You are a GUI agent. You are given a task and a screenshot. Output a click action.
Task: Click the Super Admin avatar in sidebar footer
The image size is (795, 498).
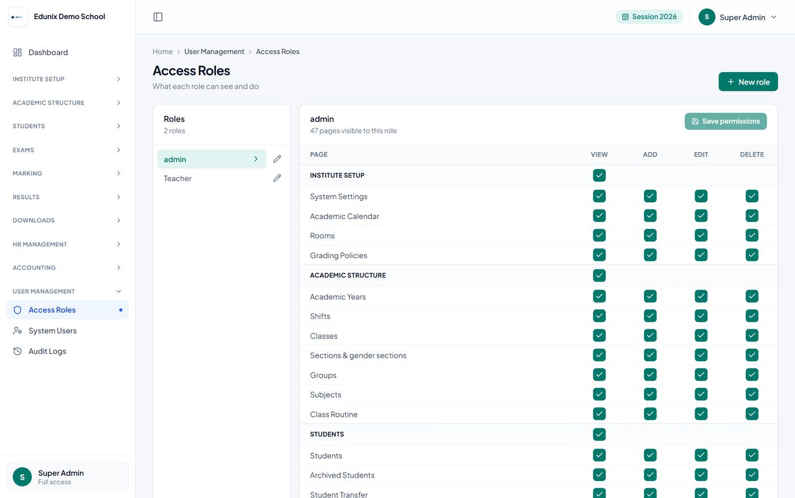22,477
